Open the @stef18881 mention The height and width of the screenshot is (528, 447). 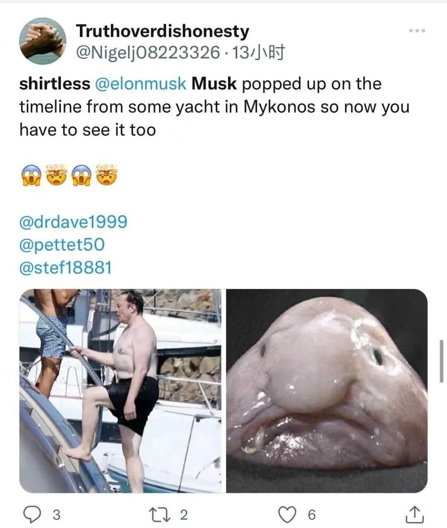click(66, 268)
